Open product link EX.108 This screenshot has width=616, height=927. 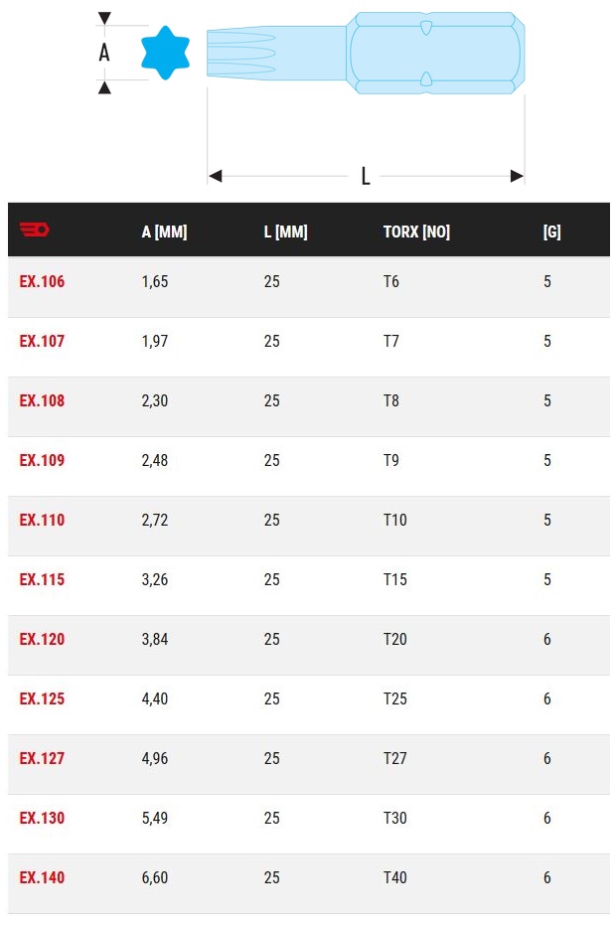(42, 401)
